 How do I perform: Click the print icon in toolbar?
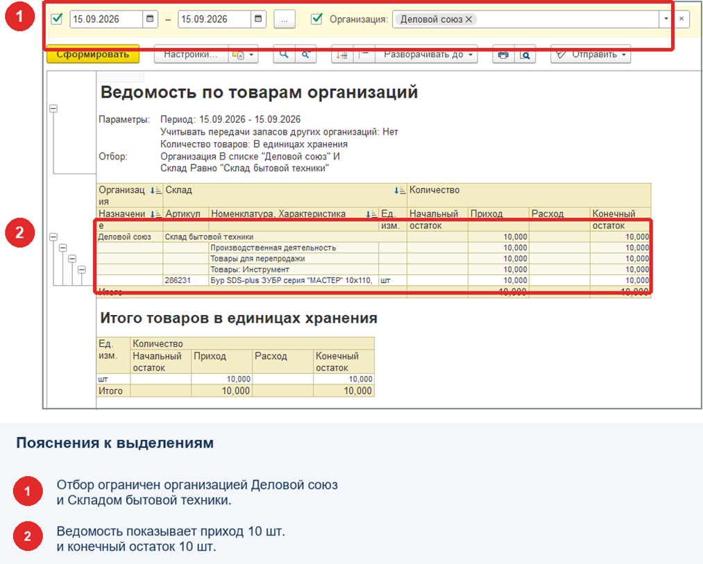pos(503,55)
